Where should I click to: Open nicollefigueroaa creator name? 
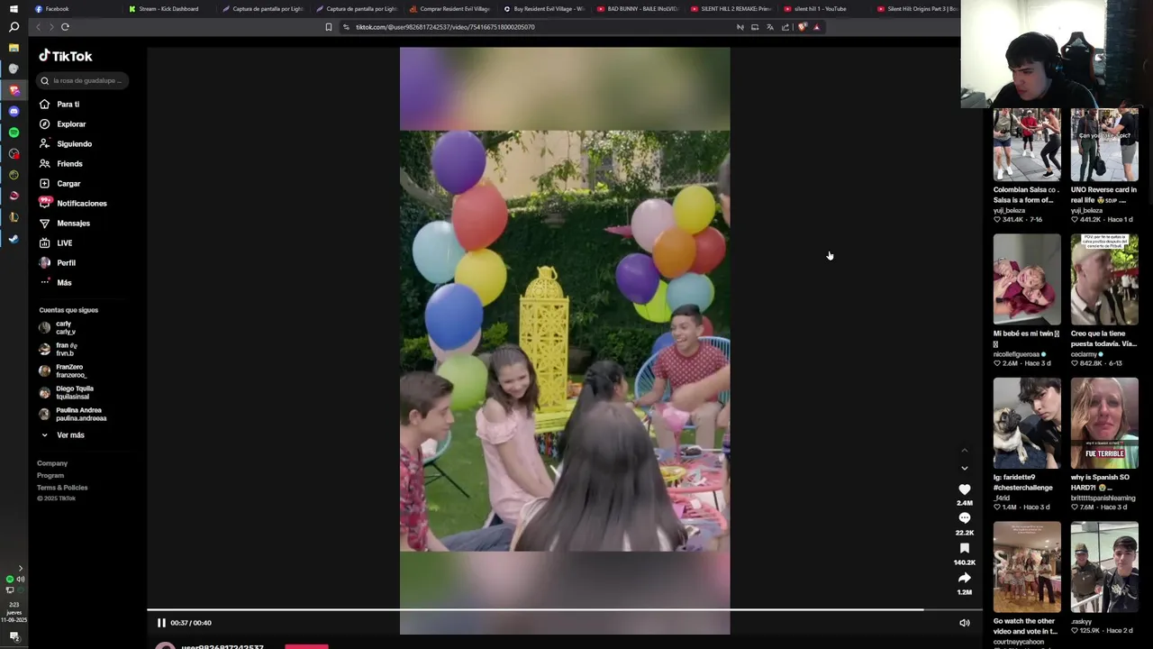pos(1016,354)
